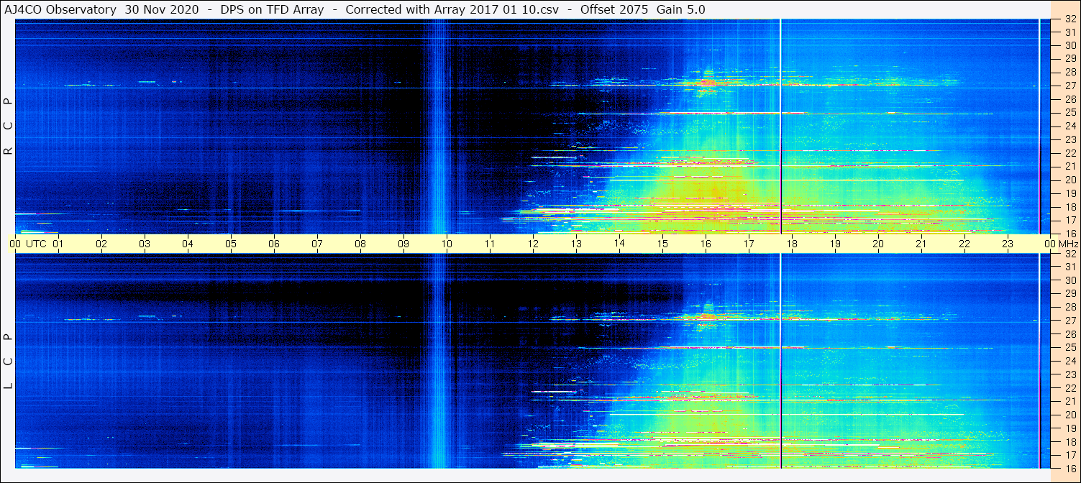Click the 'R C P' vertical panel label
This screenshot has width=1081, height=483.
click(x=8, y=126)
